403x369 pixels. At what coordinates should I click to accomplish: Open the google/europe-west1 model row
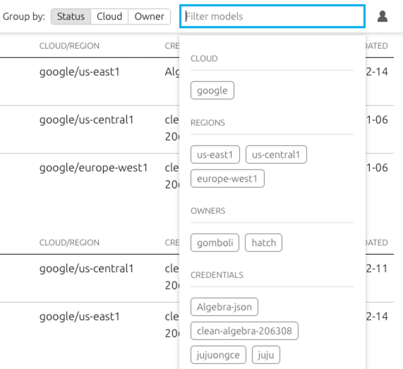[93, 168]
